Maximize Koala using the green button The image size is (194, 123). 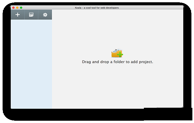coord(21,8)
